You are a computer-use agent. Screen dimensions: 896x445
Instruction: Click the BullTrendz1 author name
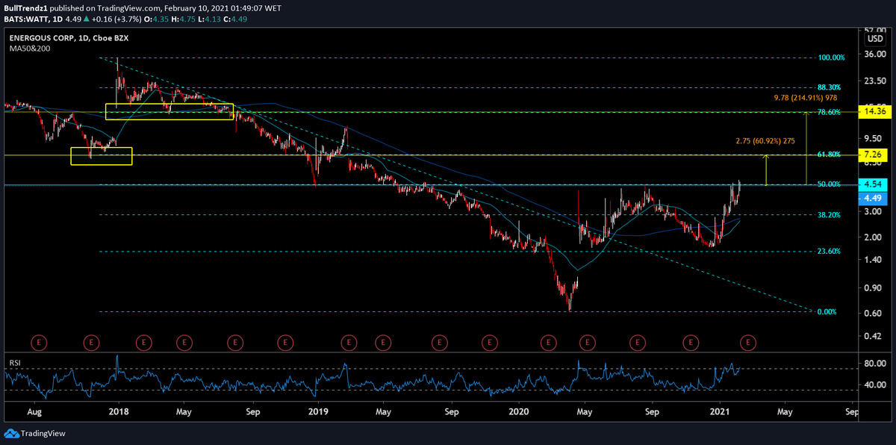[25, 10]
